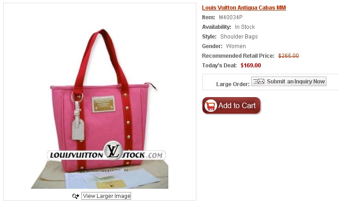The image size is (338, 203).
Task: Click the gold nameplate on the bag
Action: pyautogui.click(x=103, y=104)
